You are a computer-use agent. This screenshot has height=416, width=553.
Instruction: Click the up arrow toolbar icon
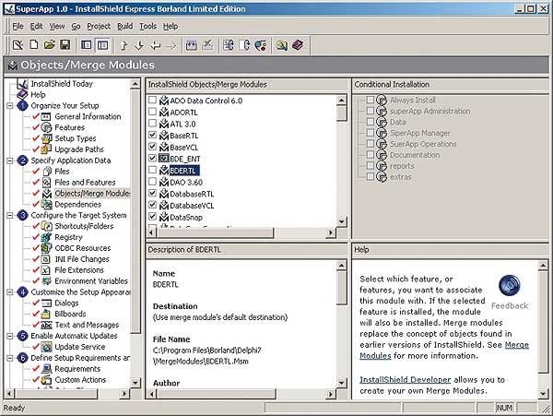tap(124, 45)
